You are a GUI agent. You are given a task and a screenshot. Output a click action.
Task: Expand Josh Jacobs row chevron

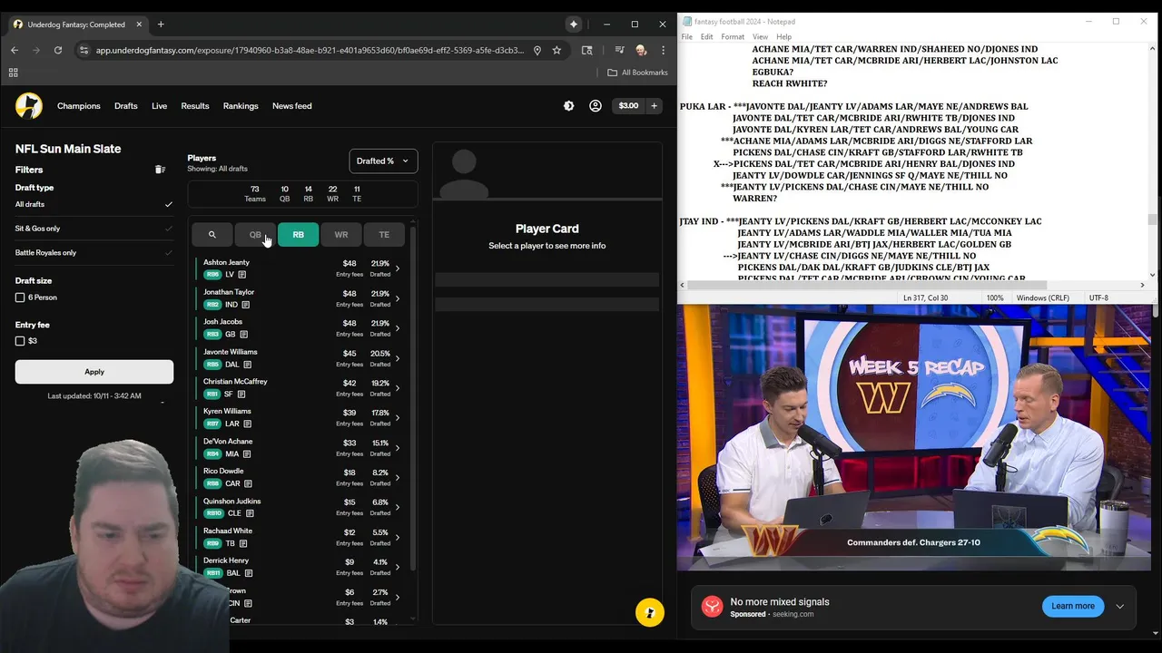397,328
